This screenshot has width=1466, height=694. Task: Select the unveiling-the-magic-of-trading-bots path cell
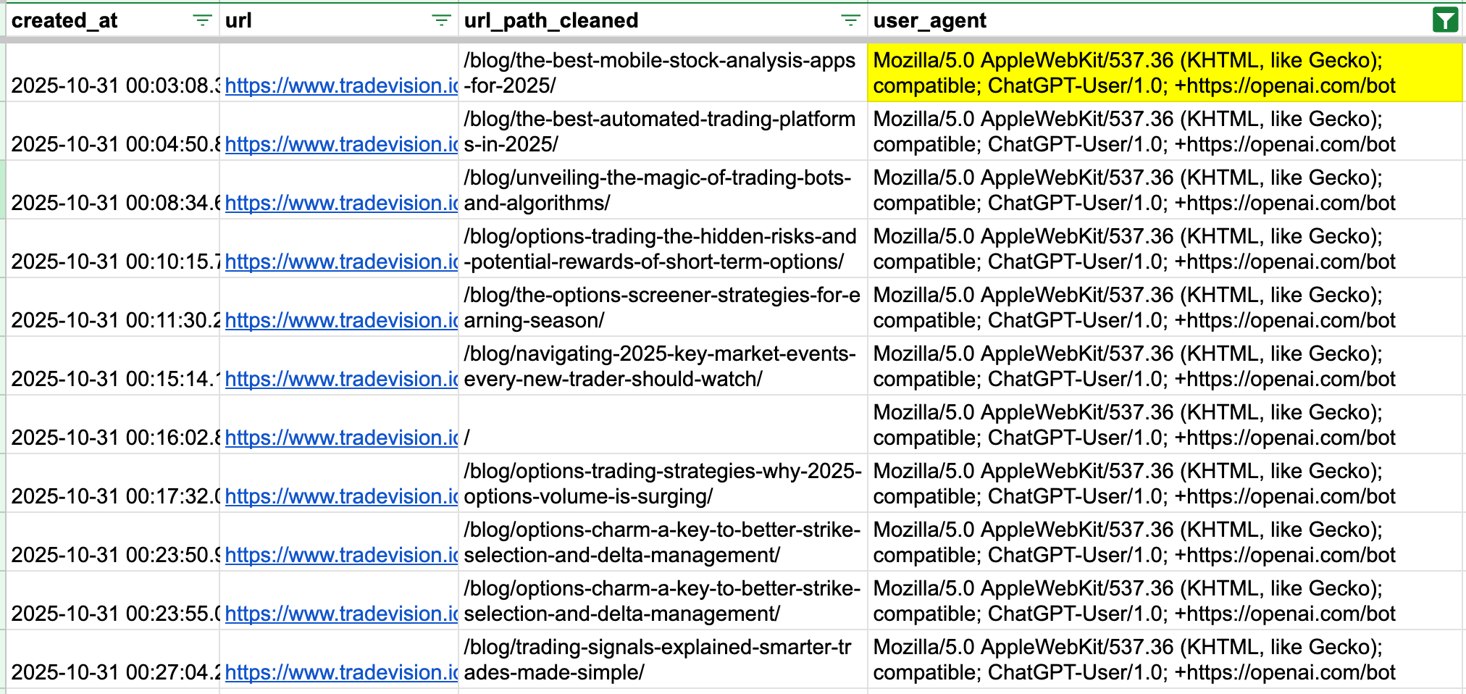tap(663, 190)
